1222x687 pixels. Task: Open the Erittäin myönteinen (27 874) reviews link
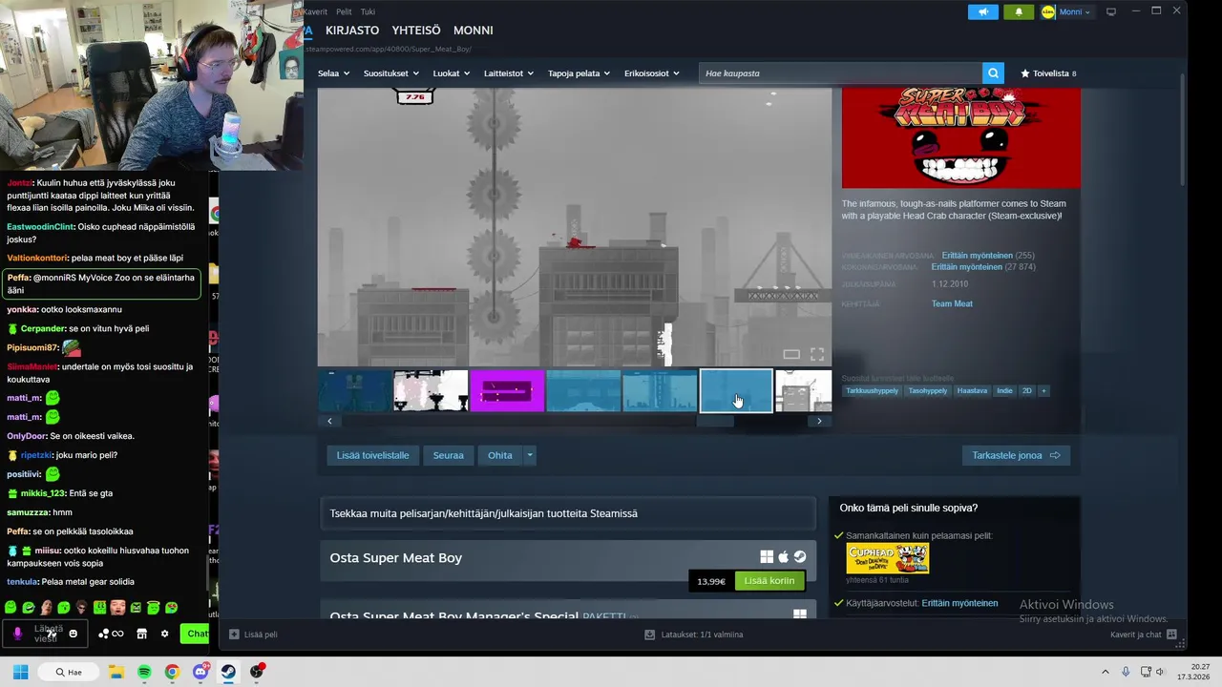coord(983,267)
